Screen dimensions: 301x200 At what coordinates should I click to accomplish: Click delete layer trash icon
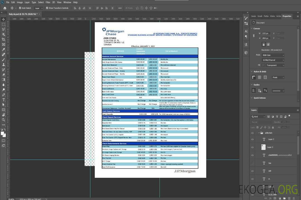[x=294, y=198]
